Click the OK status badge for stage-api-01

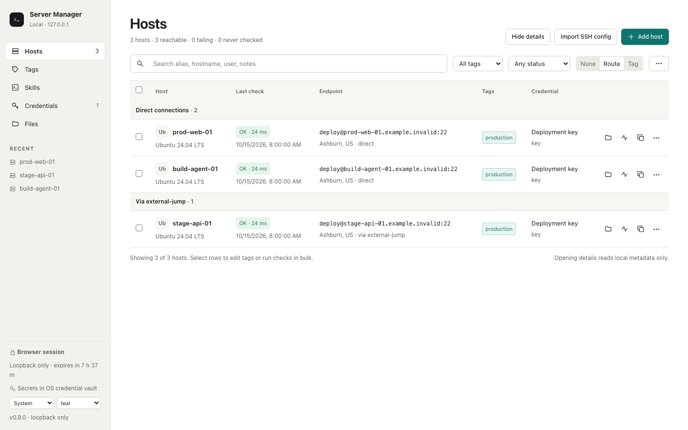click(253, 223)
